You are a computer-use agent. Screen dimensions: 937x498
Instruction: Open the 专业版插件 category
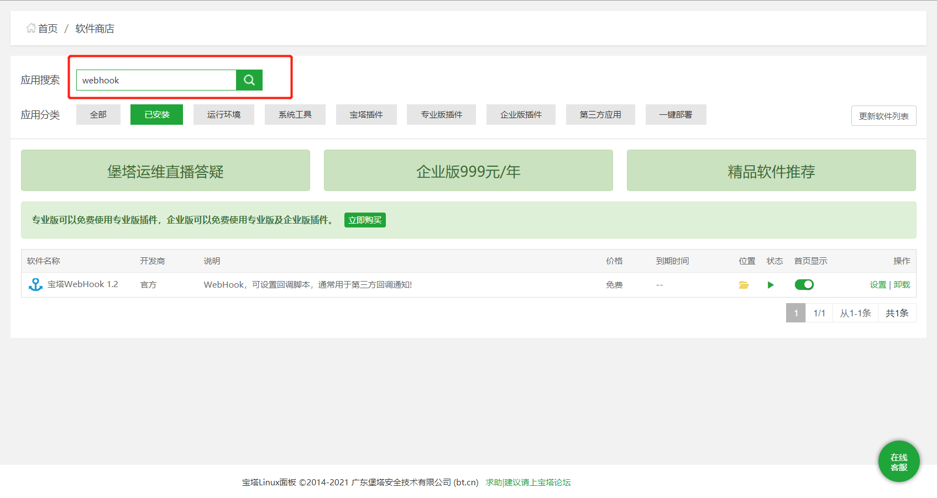[442, 114]
